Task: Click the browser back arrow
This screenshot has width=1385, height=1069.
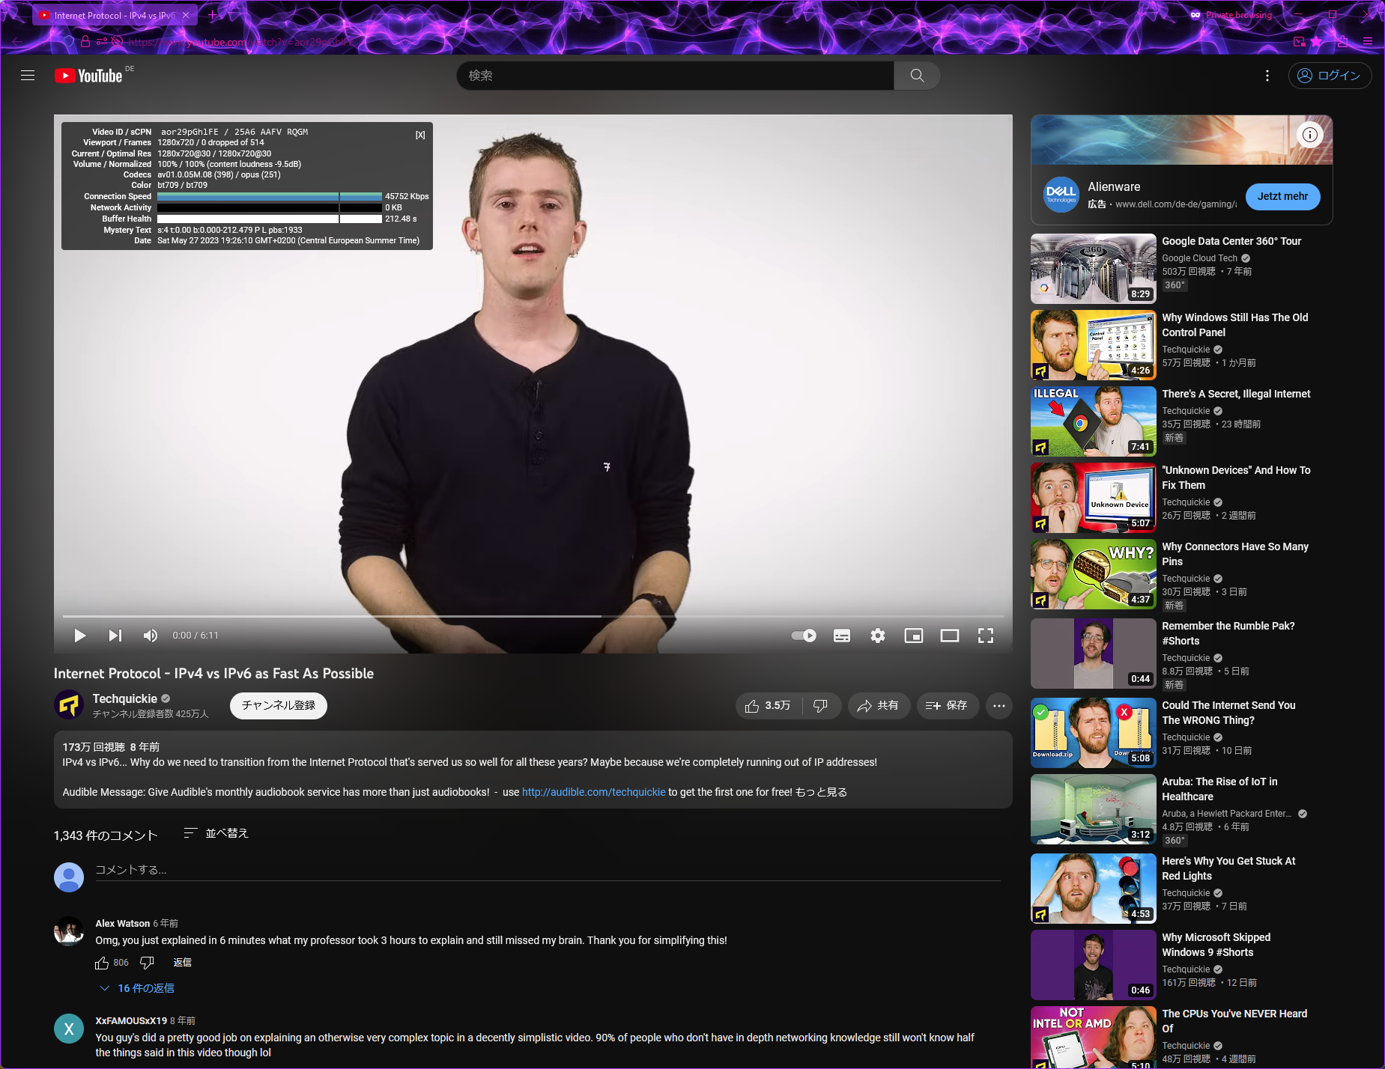Action: (x=17, y=42)
